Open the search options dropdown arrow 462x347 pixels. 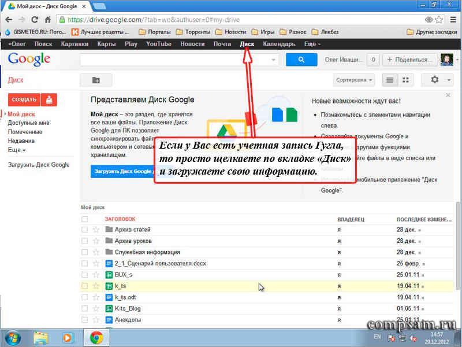(x=273, y=60)
